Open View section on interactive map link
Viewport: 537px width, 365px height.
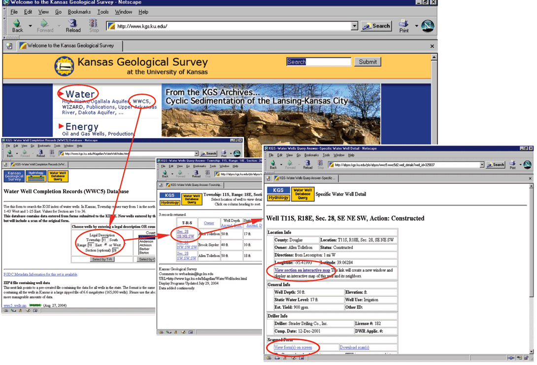click(302, 270)
